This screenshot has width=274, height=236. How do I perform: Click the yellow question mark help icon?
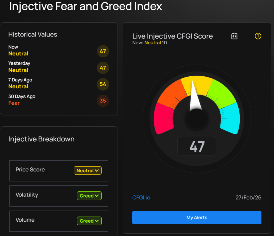click(258, 36)
